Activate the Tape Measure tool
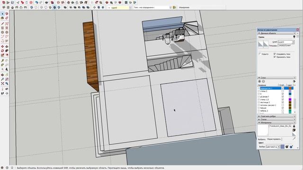The width and height of the screenshot is (303, 170). click(2, 60)
